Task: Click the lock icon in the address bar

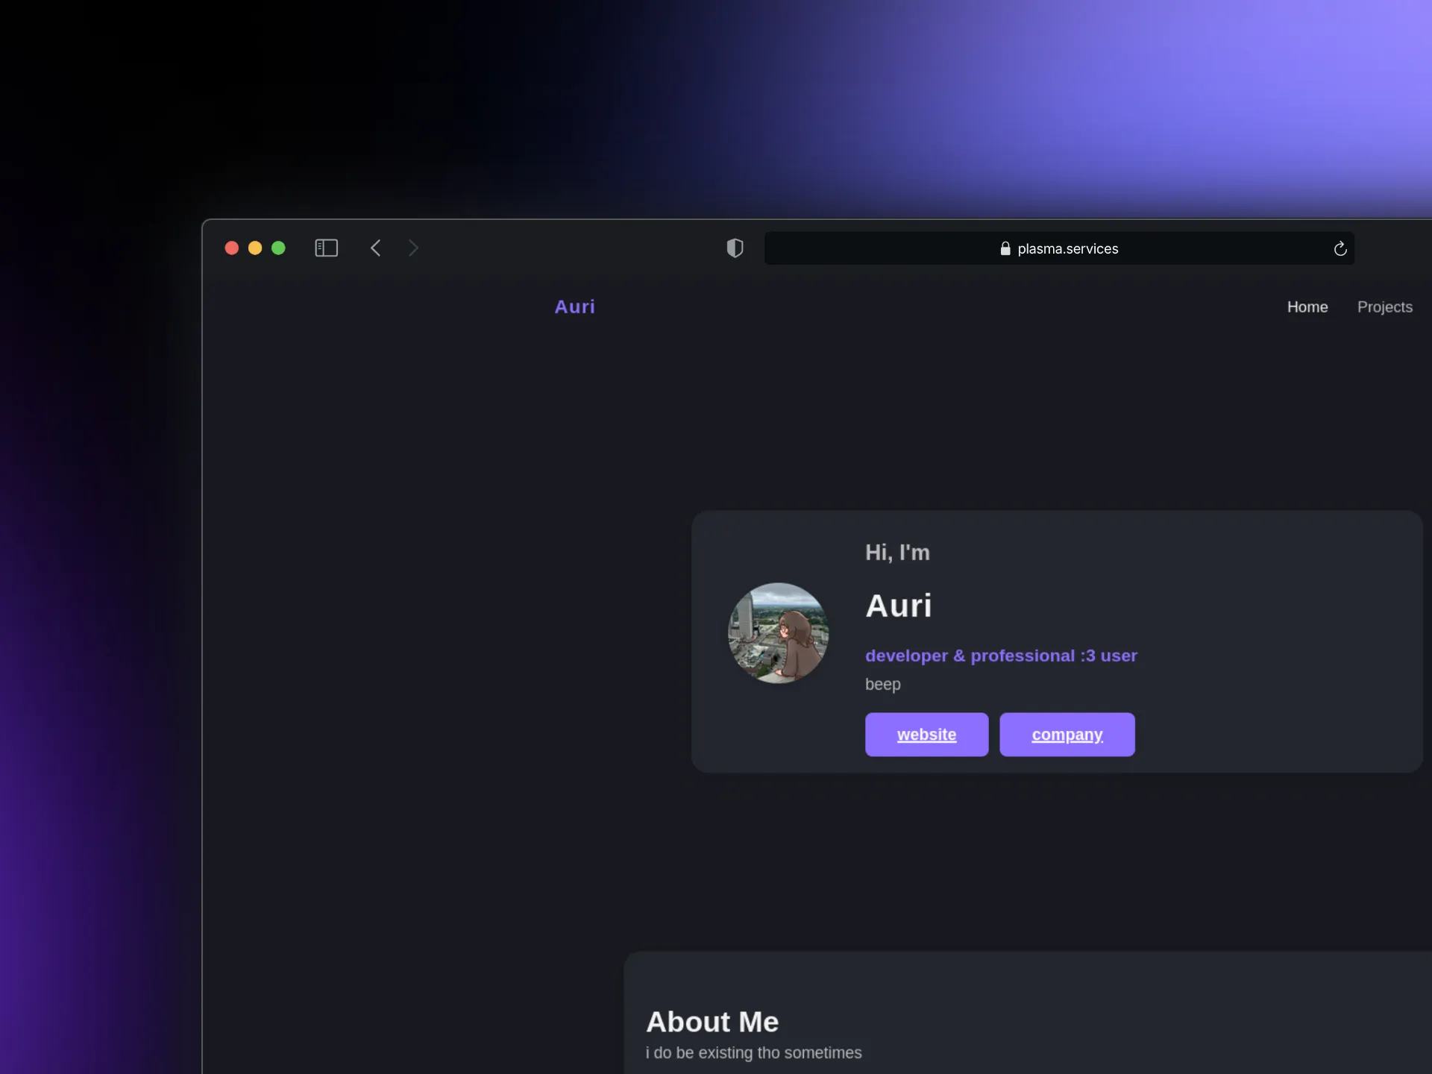Action: [x=1005, y=248]
